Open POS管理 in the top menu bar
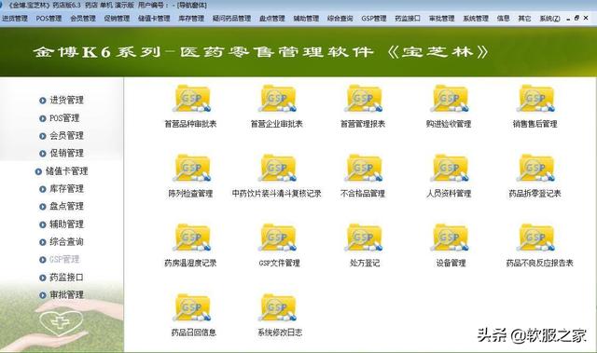 (49, 19)
